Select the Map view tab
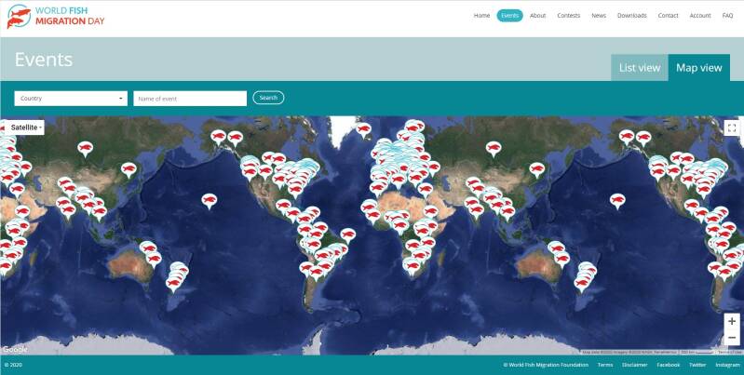Viewport: 744px width, 375px height. [x=699, y=68]
